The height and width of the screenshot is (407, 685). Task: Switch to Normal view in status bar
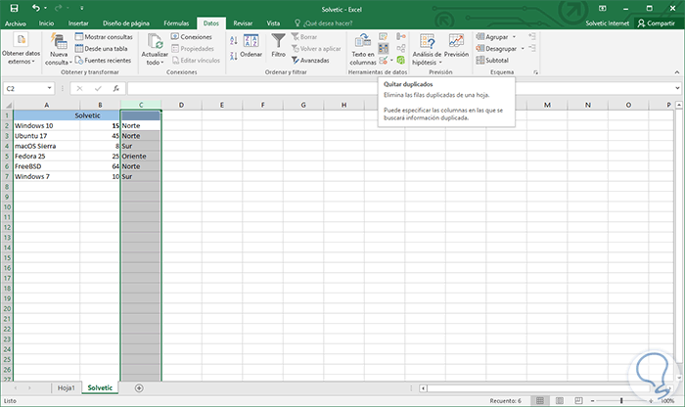pyautogui.click(x=540, y=400)
